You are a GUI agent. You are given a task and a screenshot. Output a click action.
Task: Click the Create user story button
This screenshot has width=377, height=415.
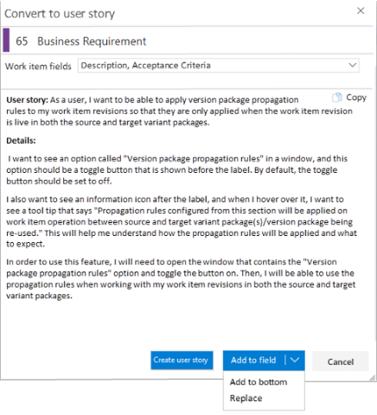pyautogui.click(x=182, y=360)
